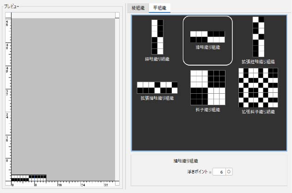
Task: Adjust 浮きポイント with the spinner arrows
Action: pyautogui.click(x=229, y=172)
